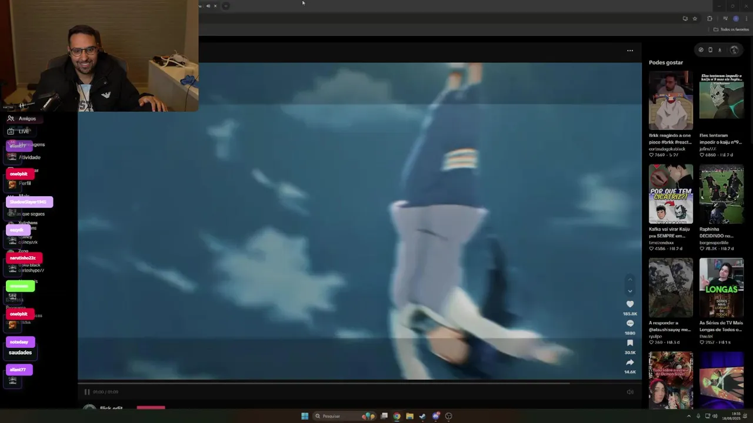This screenshot has height=423, width=753.
Task: Click the system tray volume icon
Action: [715, 416]
